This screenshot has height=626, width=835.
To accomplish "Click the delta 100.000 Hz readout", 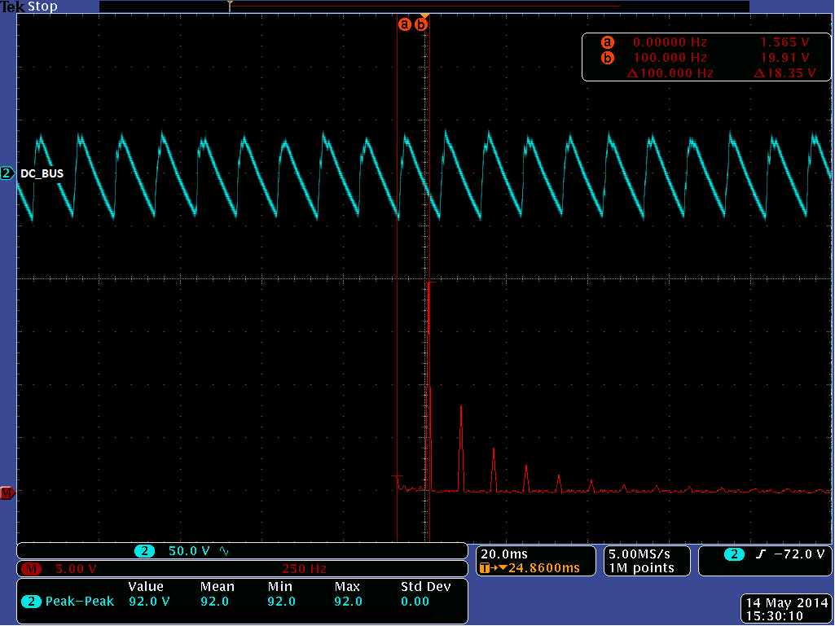I will pos(670,73).
